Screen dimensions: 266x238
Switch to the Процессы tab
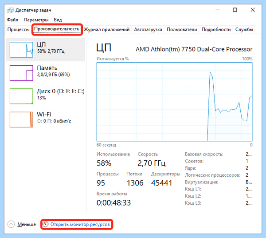tap(18, 29)
